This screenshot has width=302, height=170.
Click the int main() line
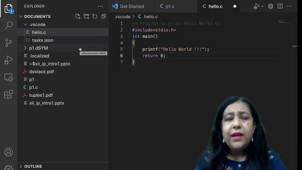pyautogui.click(x=145, y=36)
